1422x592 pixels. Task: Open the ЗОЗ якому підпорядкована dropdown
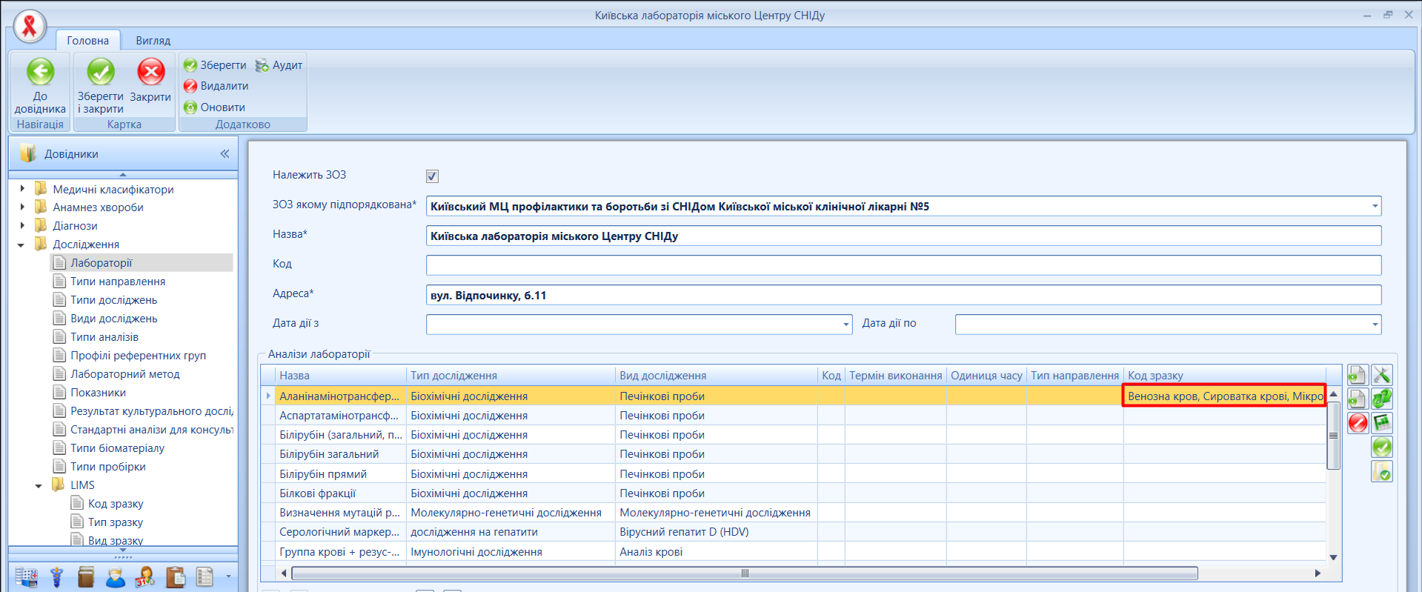pos(1375,206)
